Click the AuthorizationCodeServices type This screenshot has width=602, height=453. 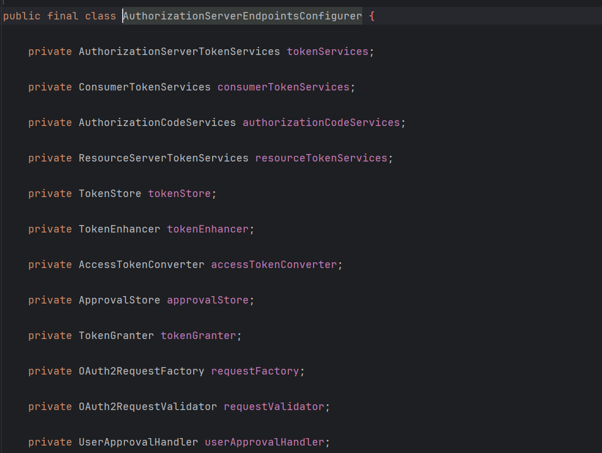[157, 123]
